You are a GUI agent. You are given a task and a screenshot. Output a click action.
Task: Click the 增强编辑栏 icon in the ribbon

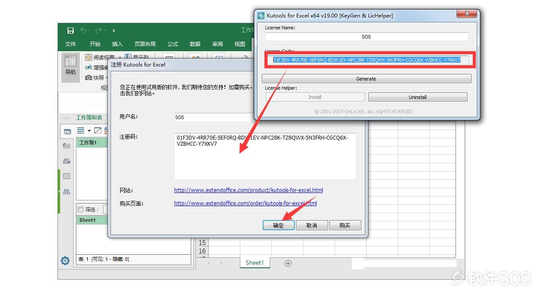click(89, 67)
